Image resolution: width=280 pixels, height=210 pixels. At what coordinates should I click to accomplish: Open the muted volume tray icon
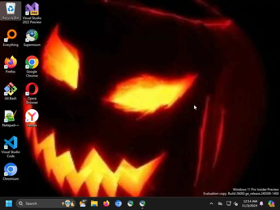tap(236, 203)
